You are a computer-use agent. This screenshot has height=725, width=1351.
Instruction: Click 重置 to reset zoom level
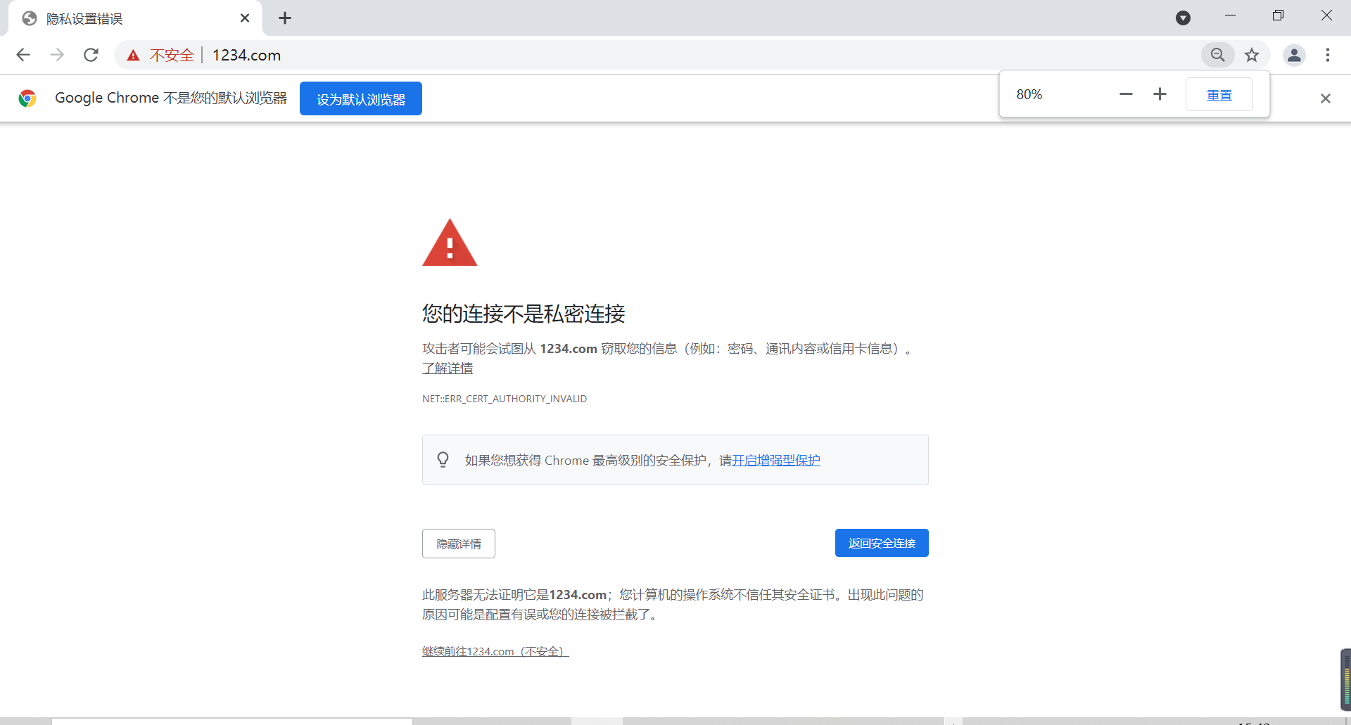[1219, 94]
